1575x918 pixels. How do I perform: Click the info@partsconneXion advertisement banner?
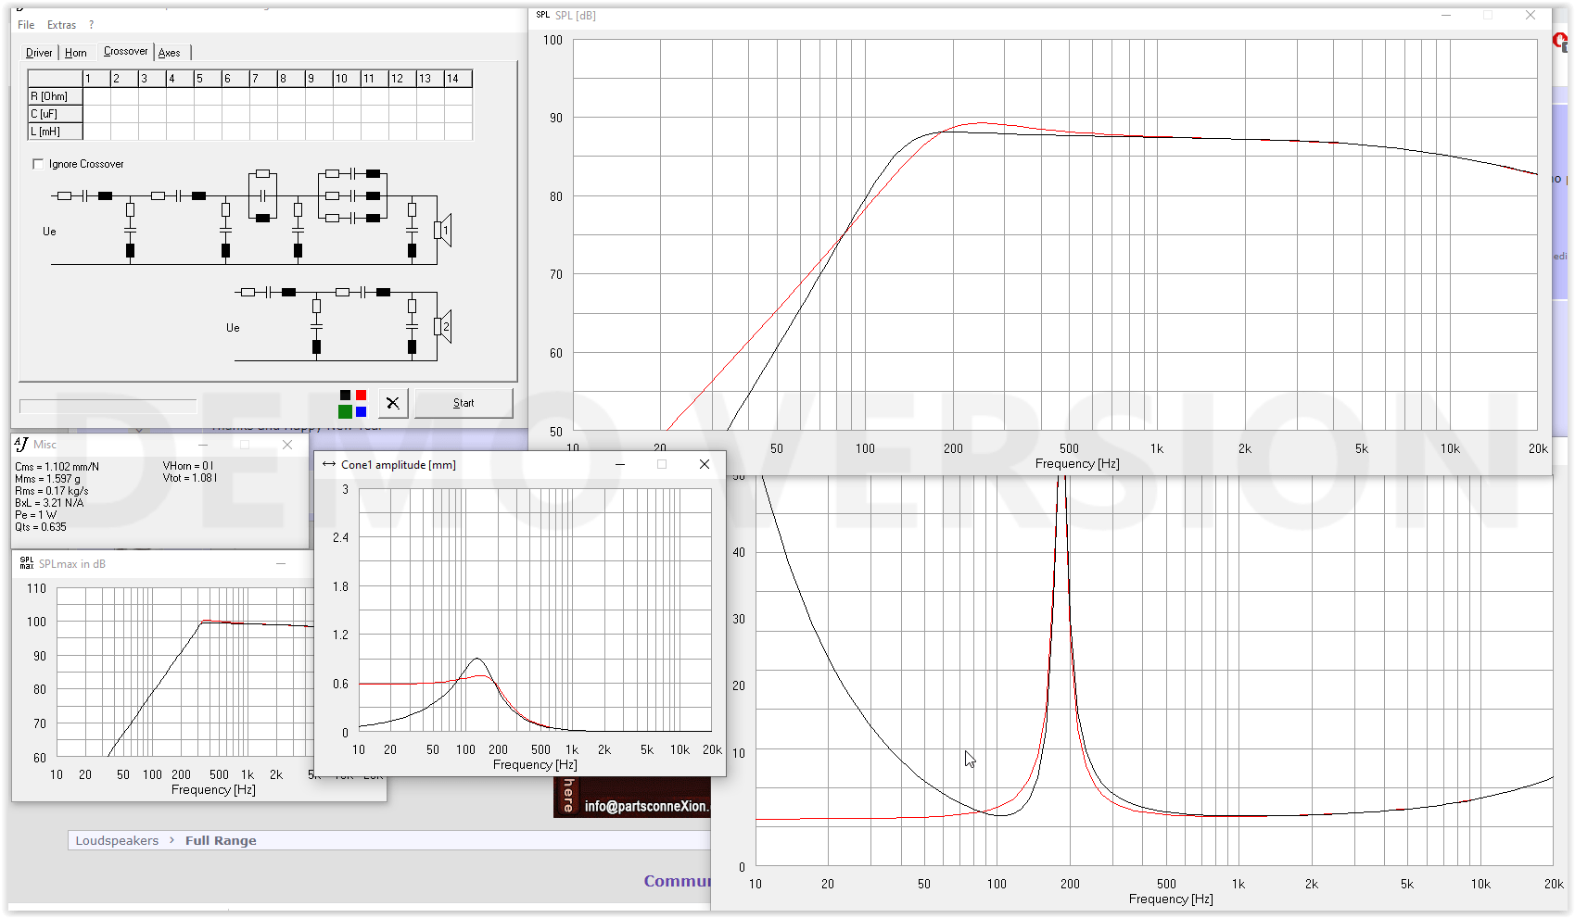632,797
